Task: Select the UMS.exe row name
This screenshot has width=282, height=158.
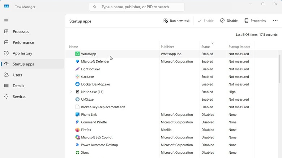Action: (x=87, y=100)
